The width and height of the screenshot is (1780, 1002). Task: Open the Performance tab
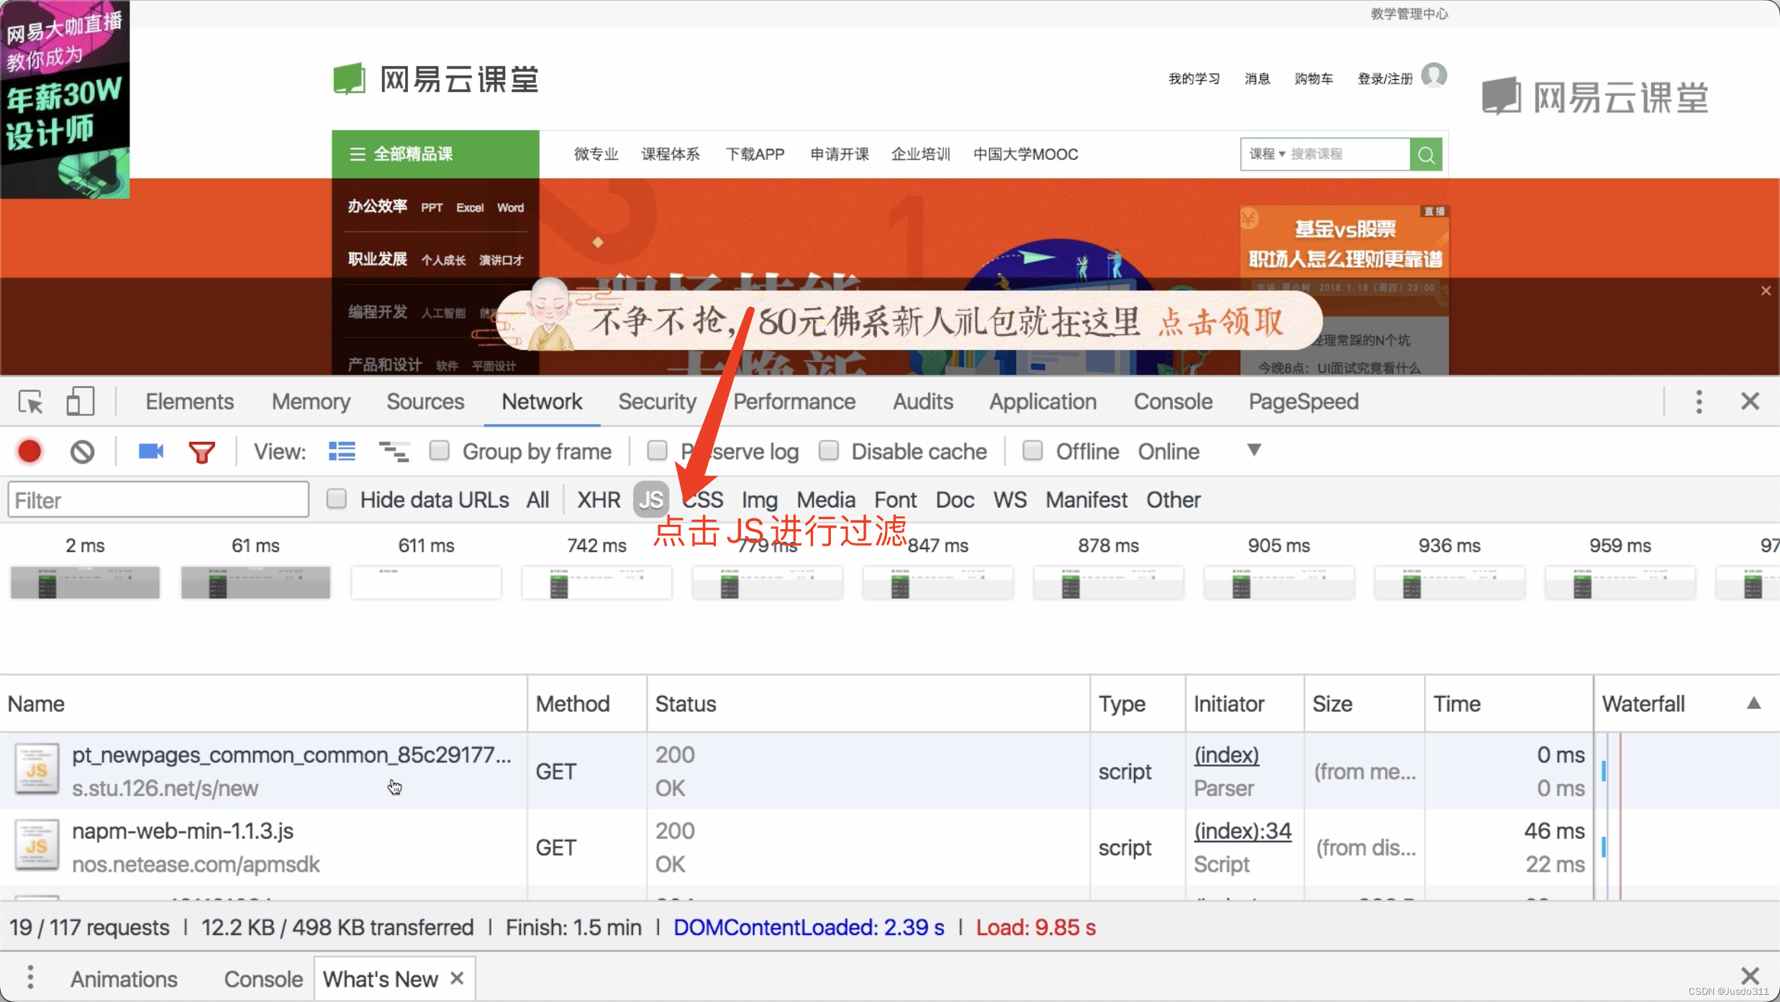794,402
